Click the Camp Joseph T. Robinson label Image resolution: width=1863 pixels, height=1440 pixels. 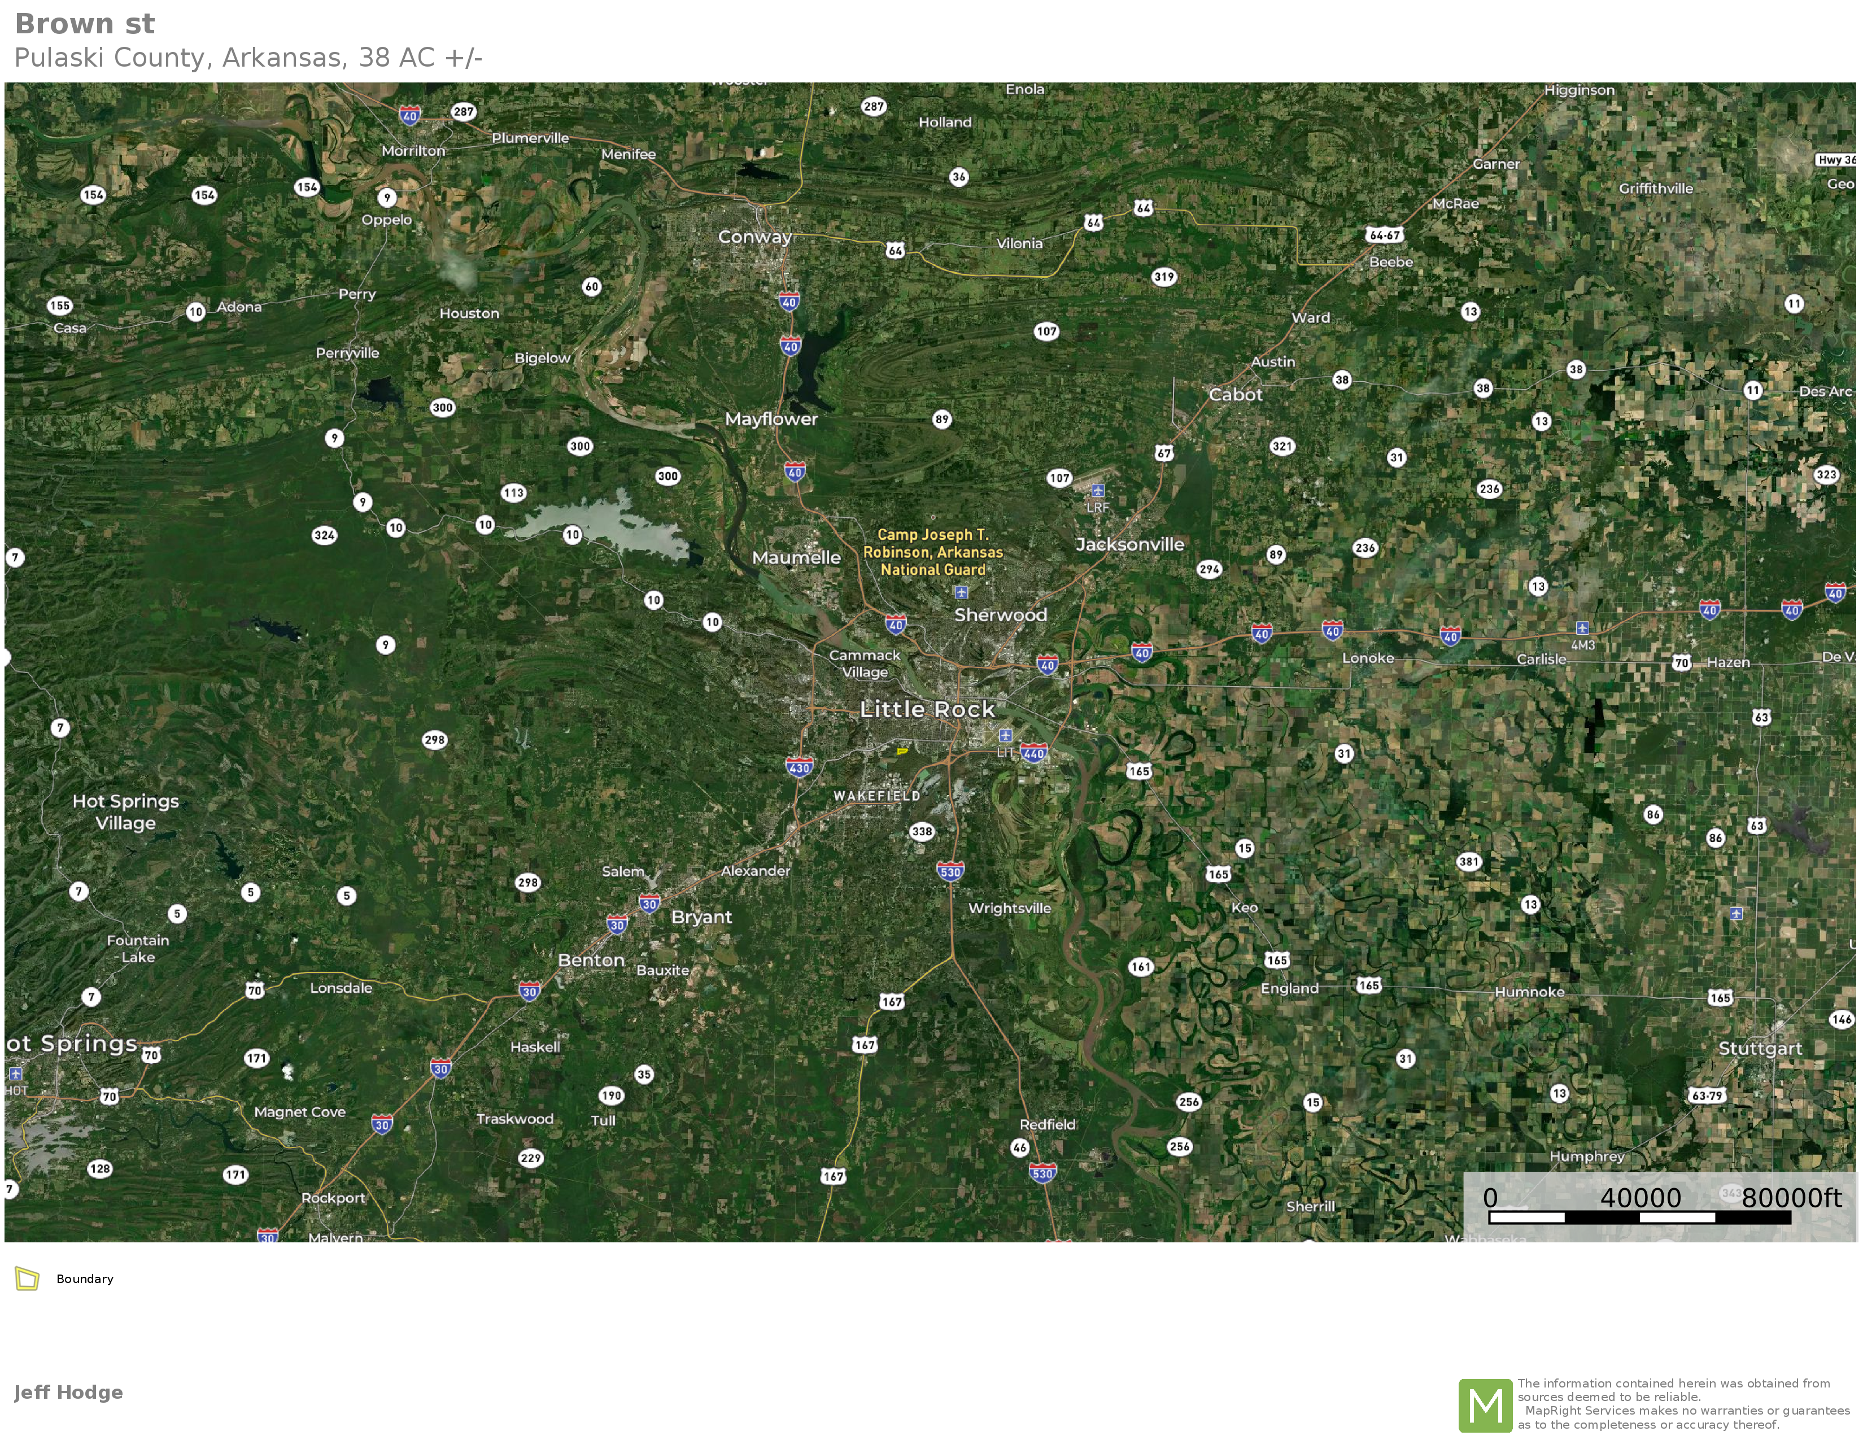click(933, 552)
